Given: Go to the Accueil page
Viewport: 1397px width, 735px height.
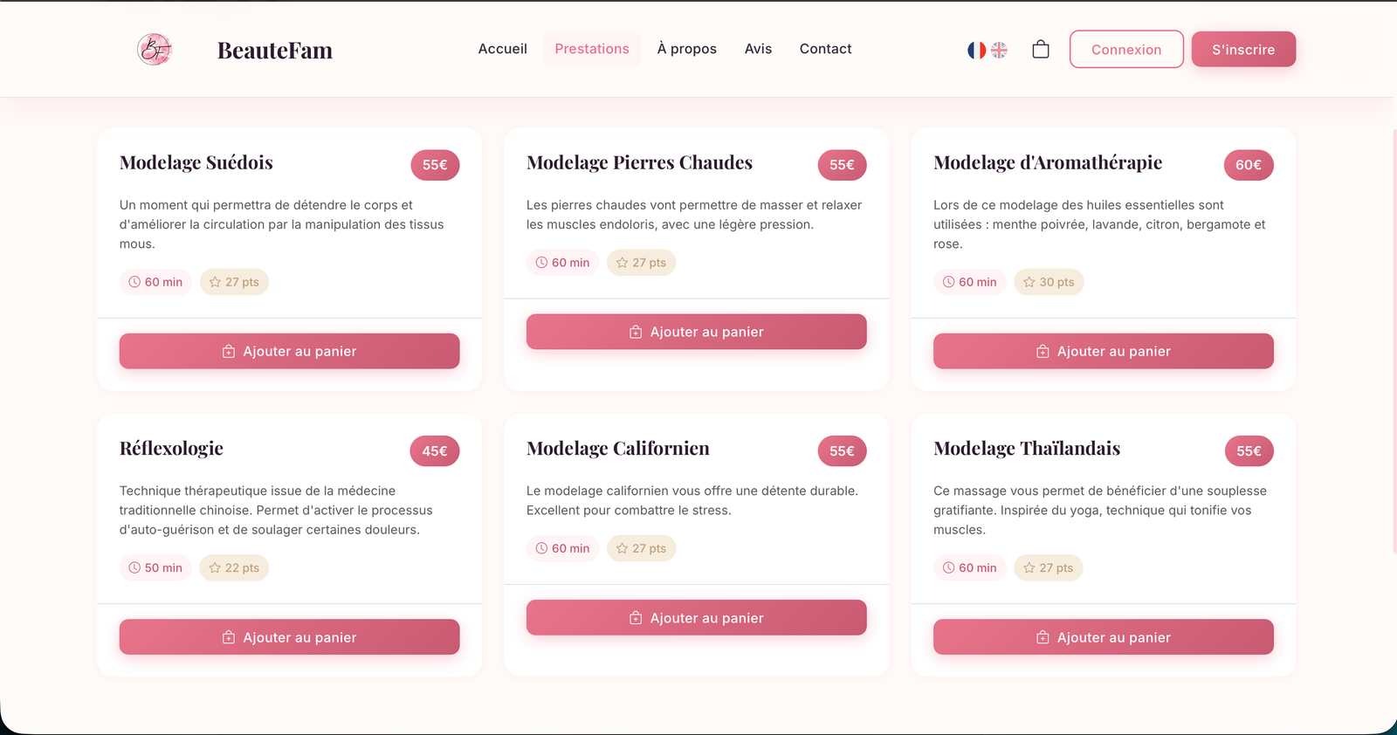Looking at the screenshot, I should [x=502, y=49].
